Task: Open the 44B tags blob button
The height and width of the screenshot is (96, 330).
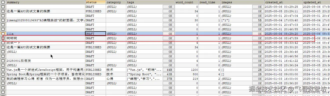Action: click(x=168, y=70)
